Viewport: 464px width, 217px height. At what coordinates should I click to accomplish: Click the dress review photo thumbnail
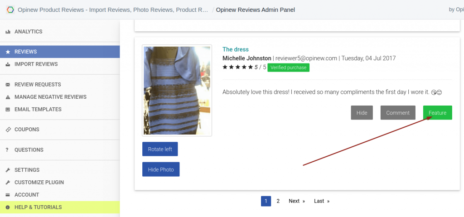click(177, 91)
